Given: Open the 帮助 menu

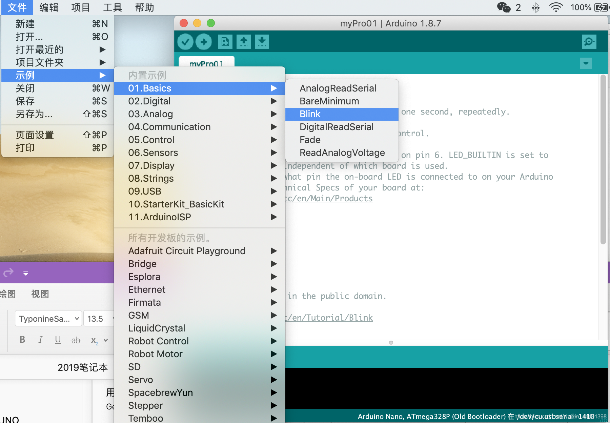Looking at the screenshot, I should click(x=144, y=7).
